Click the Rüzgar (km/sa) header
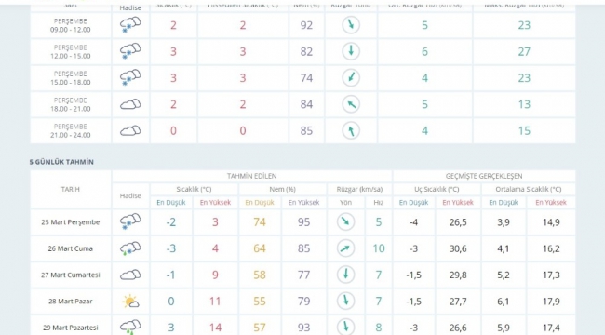The height and width of the screenshot is (335, 605). [x=359, y=189]
